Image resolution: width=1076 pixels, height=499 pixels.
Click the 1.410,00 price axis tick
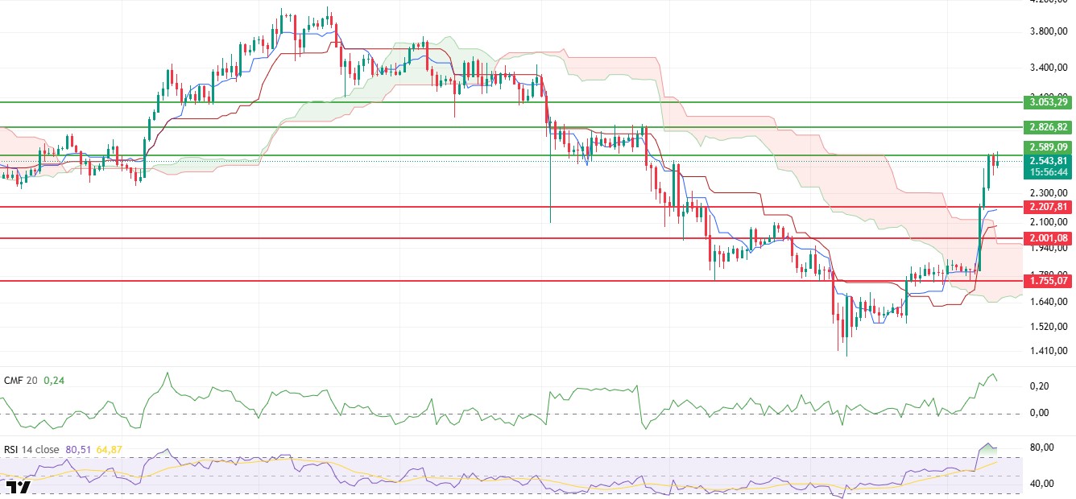1048,351
